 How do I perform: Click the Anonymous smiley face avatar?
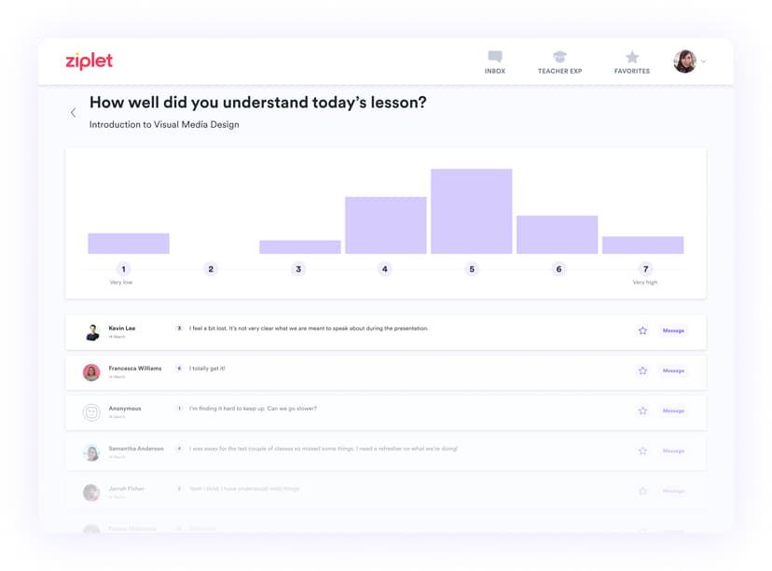point(91,412)
